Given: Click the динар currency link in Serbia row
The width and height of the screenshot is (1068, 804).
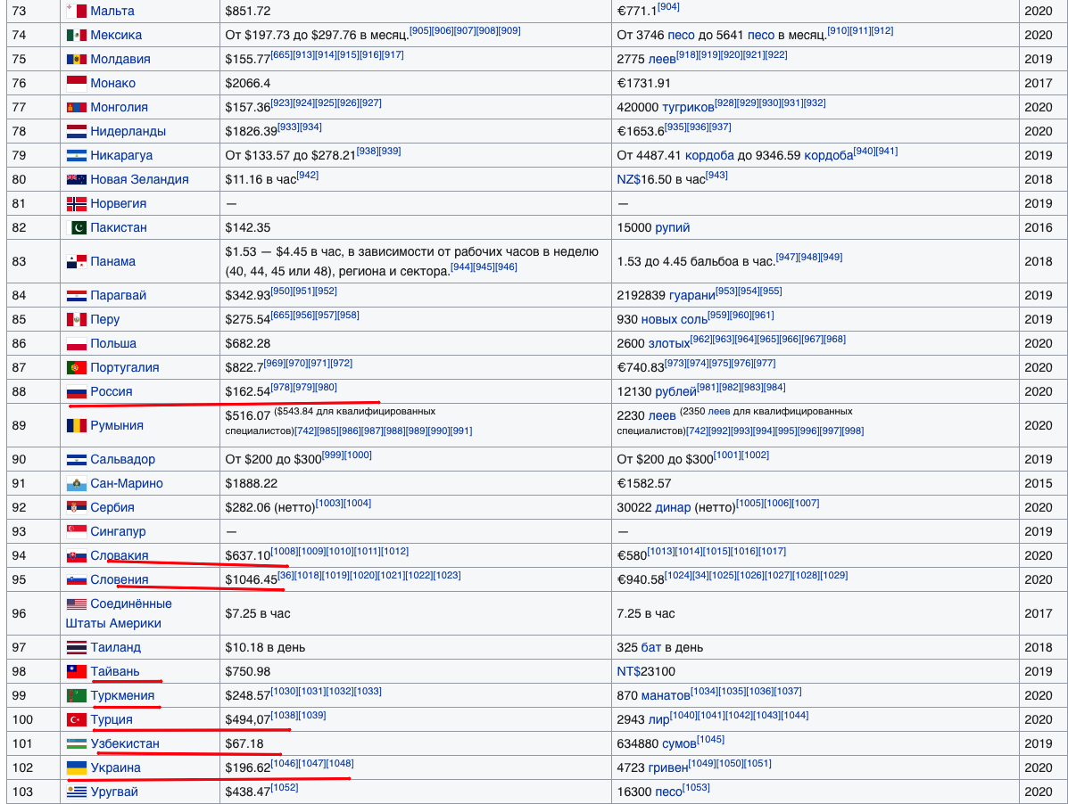Looking at the screenshot, I should pos(673,507).
